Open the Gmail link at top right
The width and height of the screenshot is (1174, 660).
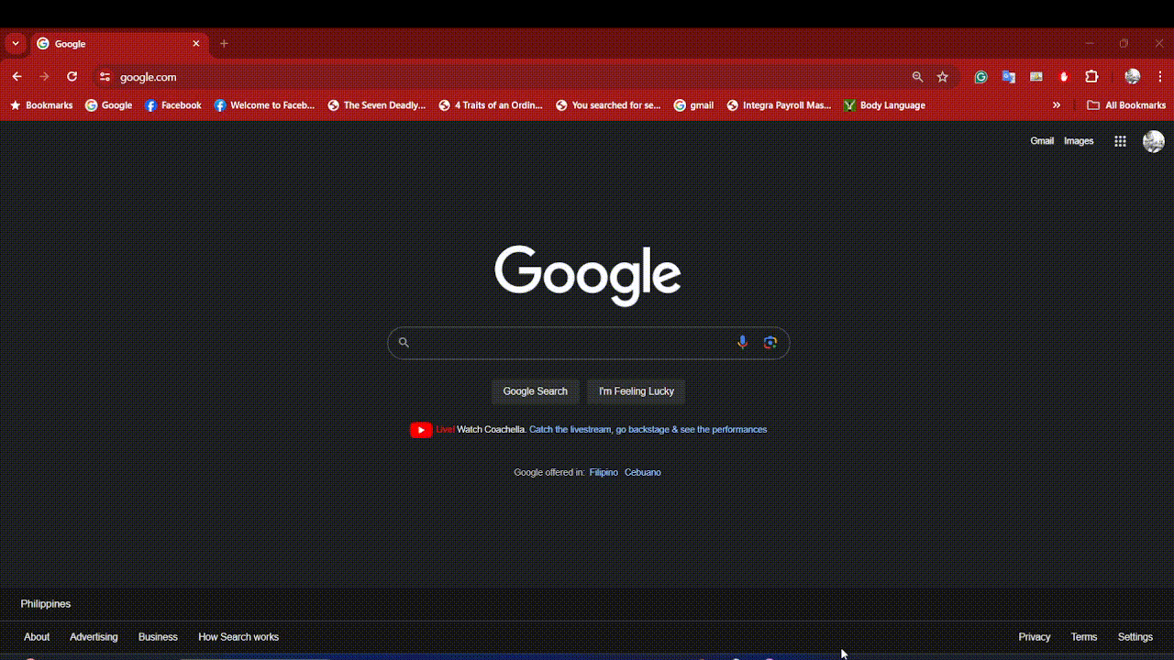click(x=1042, y=141)
